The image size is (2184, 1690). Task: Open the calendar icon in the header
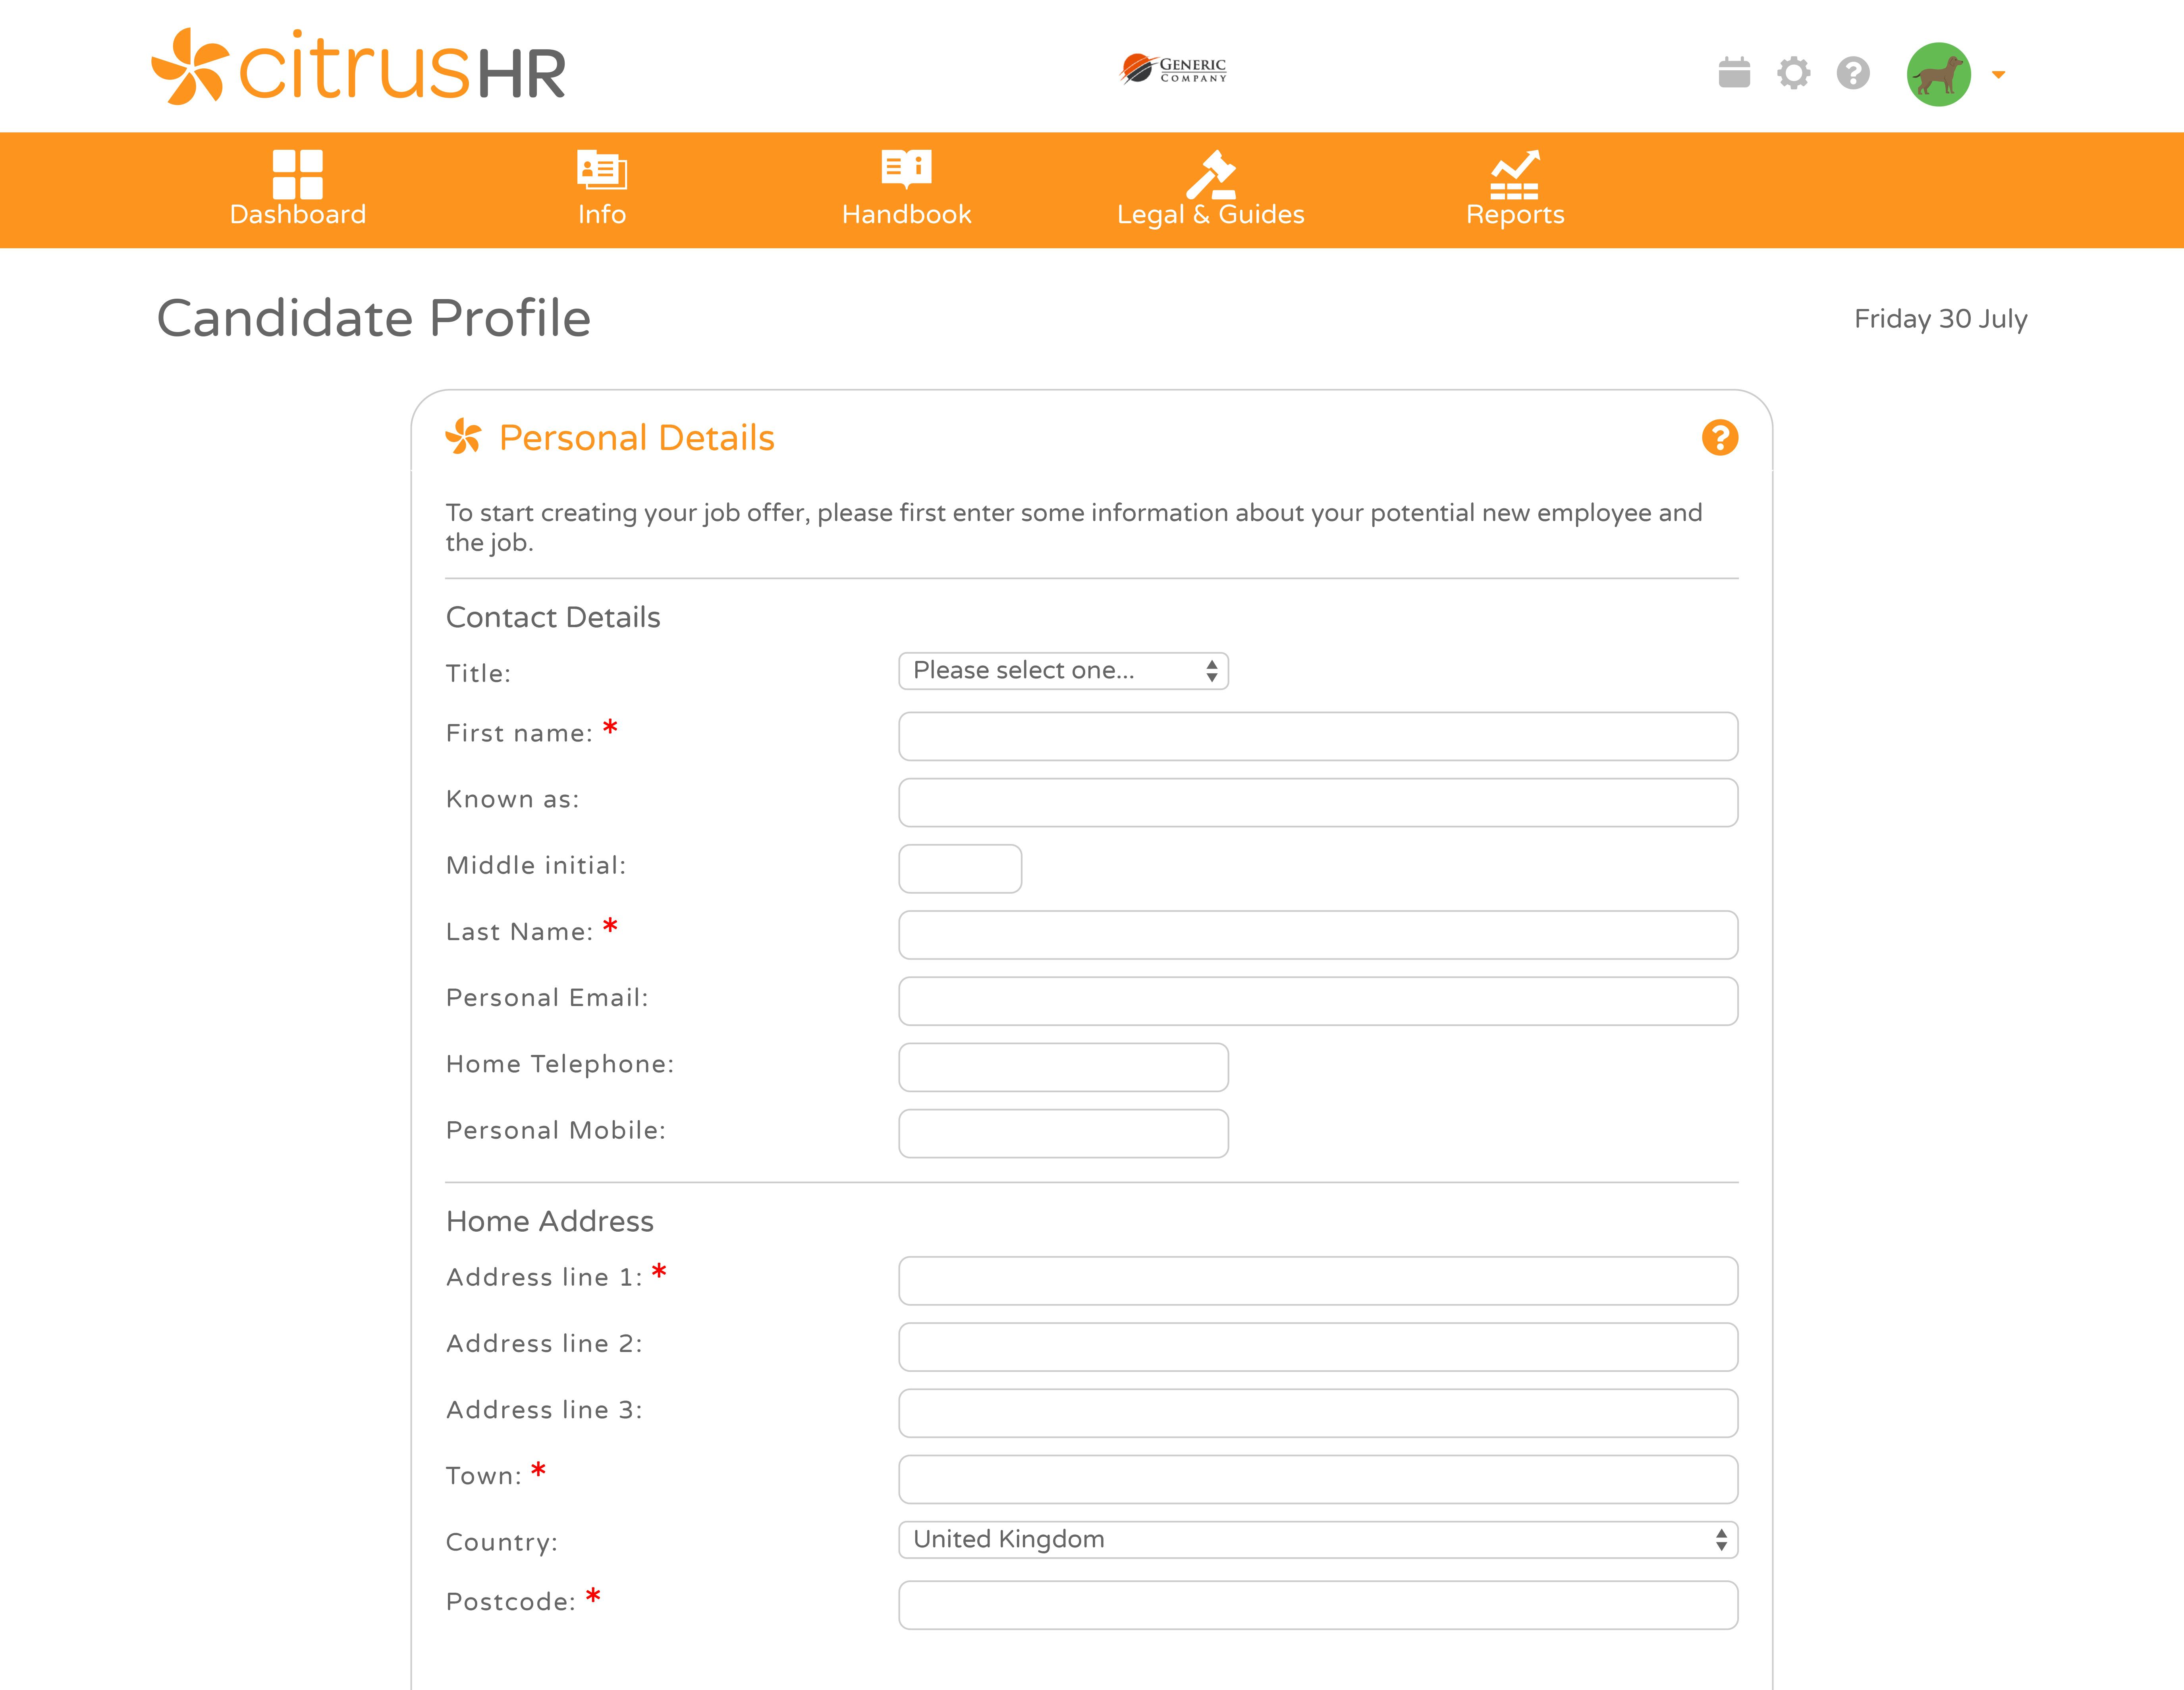tap(1734, 73)
